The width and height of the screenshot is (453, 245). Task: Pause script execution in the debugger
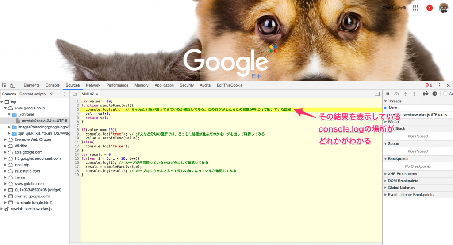[388, 94]
